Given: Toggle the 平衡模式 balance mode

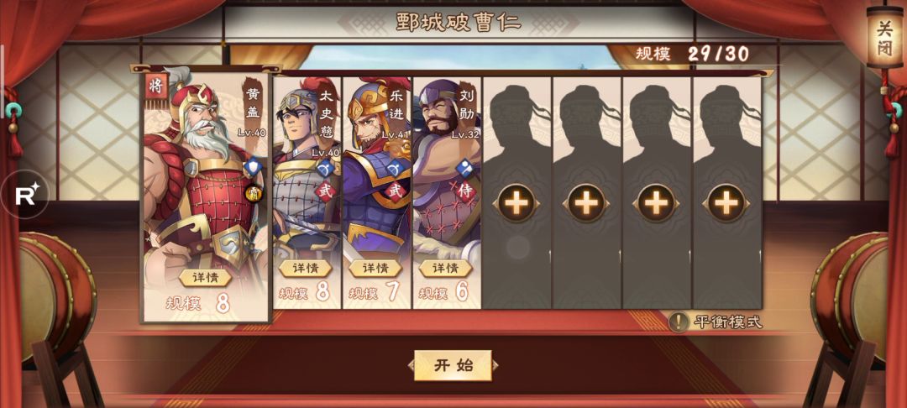Looking at the screenshot, I should click(x=716, y=322).
